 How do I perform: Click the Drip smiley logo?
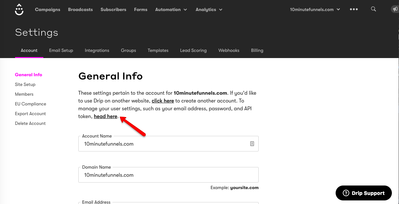point(19,9)
